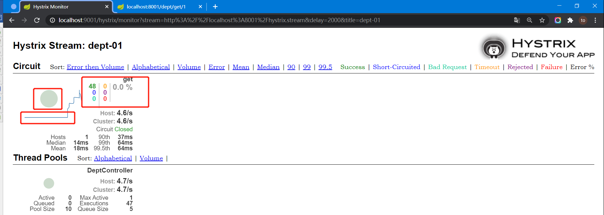Switch to the Hystrix Monitor tab
This screenshot has width=604, height=215.
pos(66,7)
